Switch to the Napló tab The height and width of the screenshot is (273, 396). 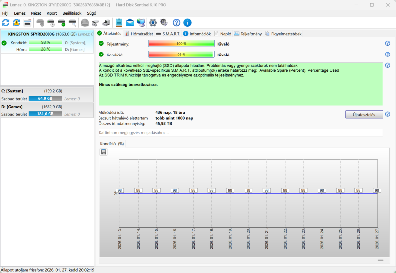223,34
